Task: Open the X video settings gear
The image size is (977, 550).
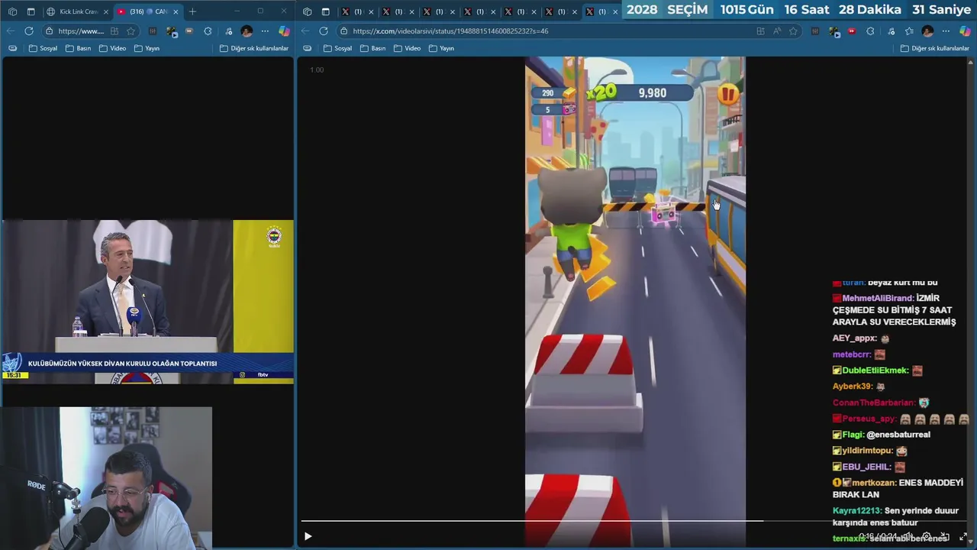Action: coord(927,536)
